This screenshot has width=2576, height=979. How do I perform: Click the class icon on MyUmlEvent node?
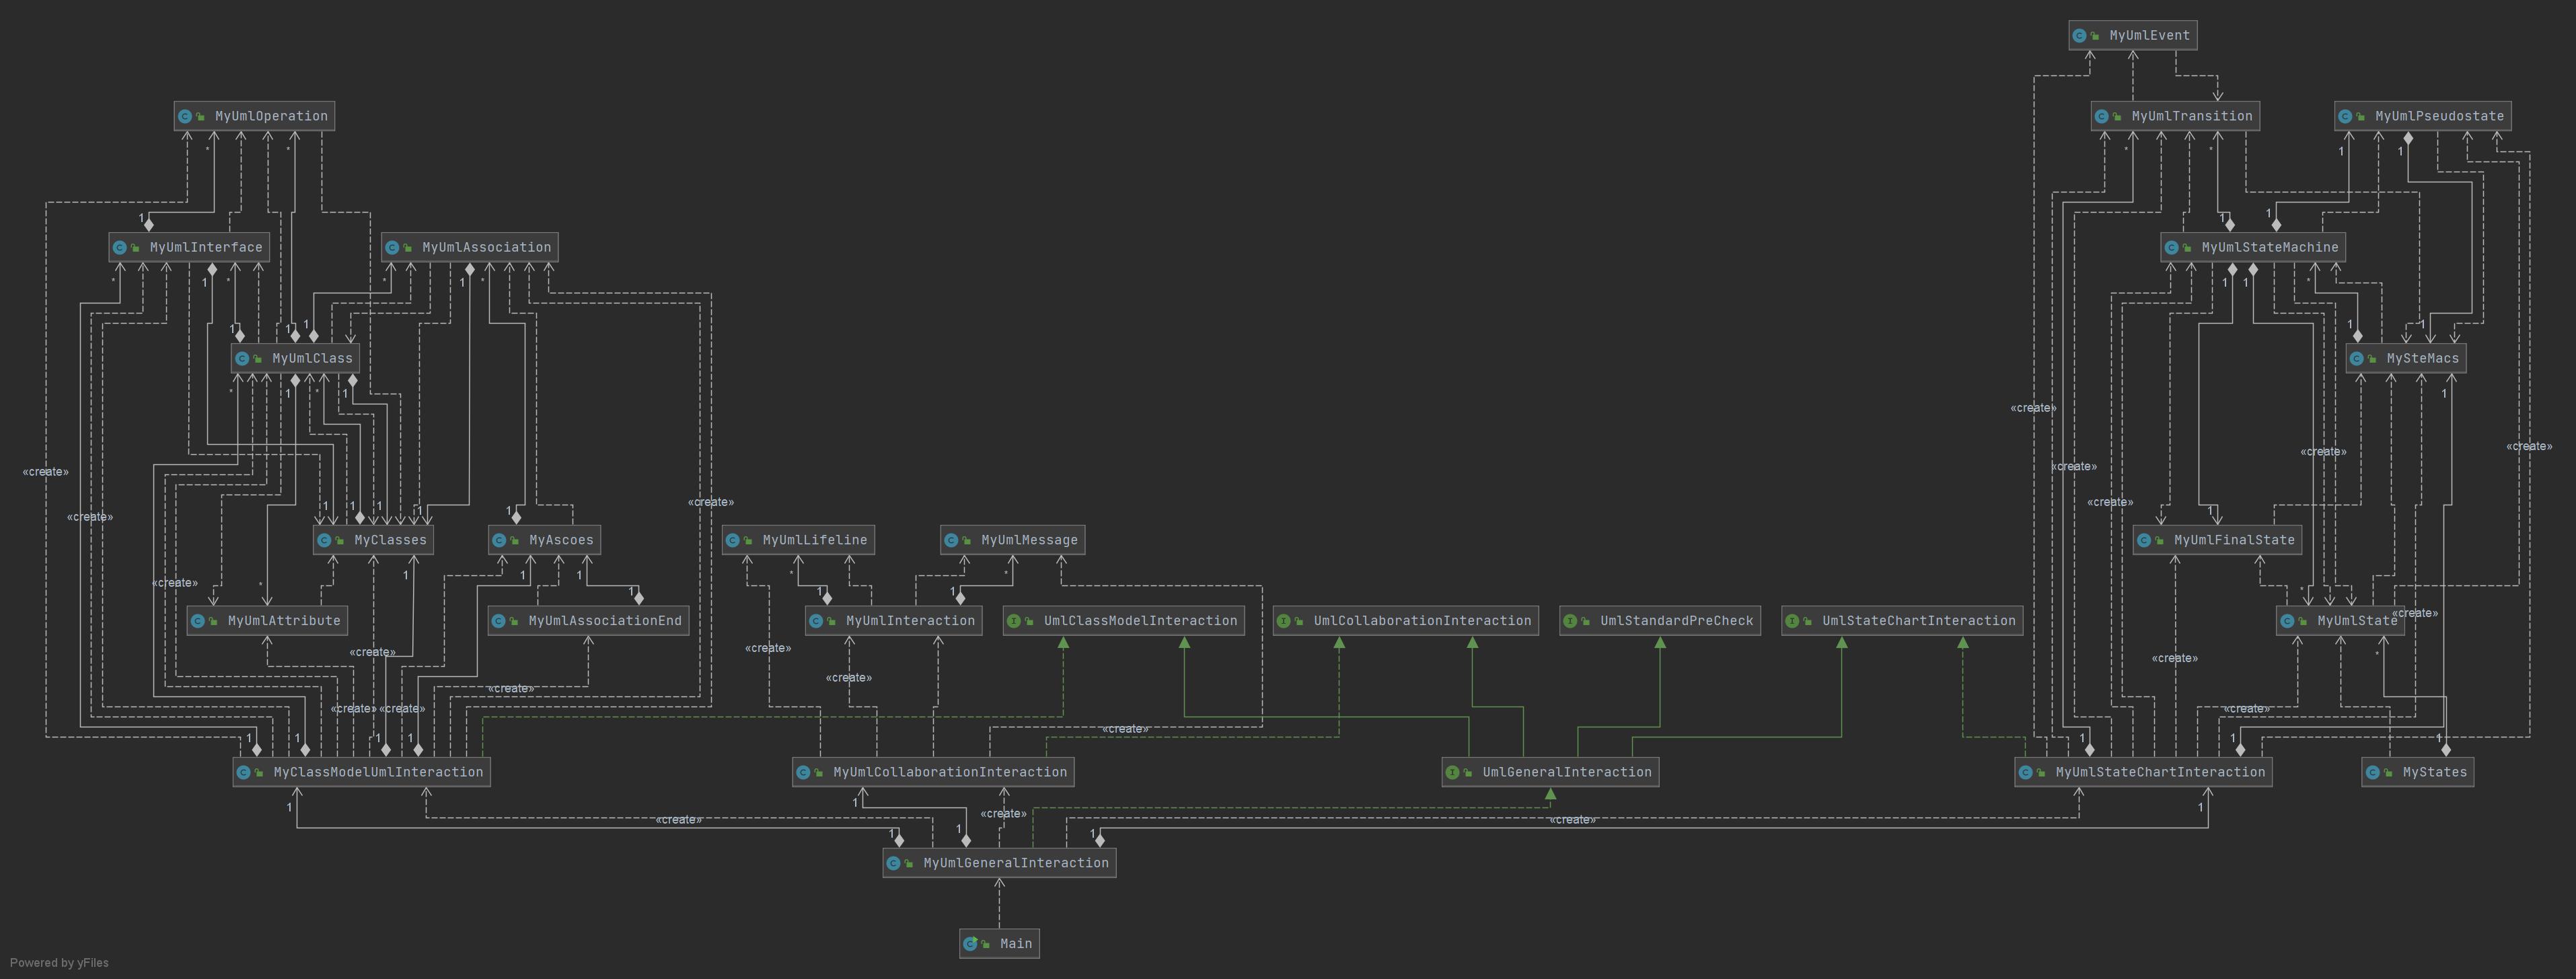pyautogui.click(x=2080, y=36)
